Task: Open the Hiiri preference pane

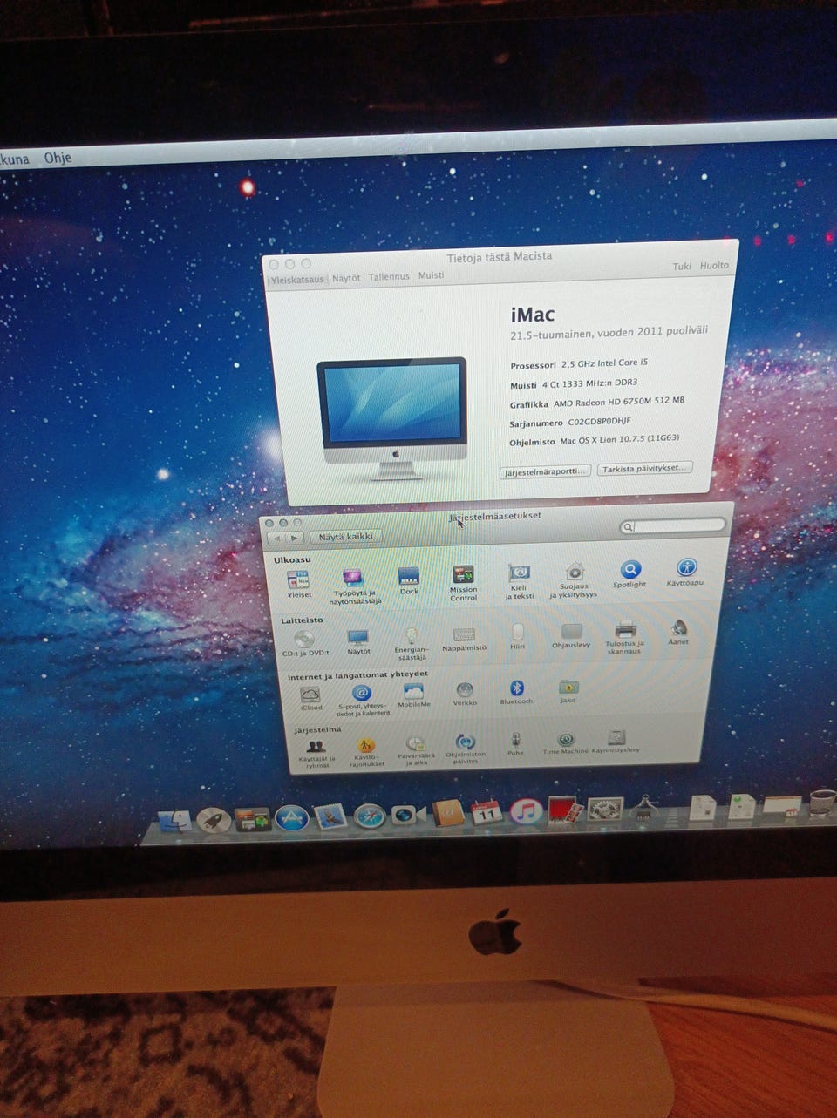Action: pos(518,637)
